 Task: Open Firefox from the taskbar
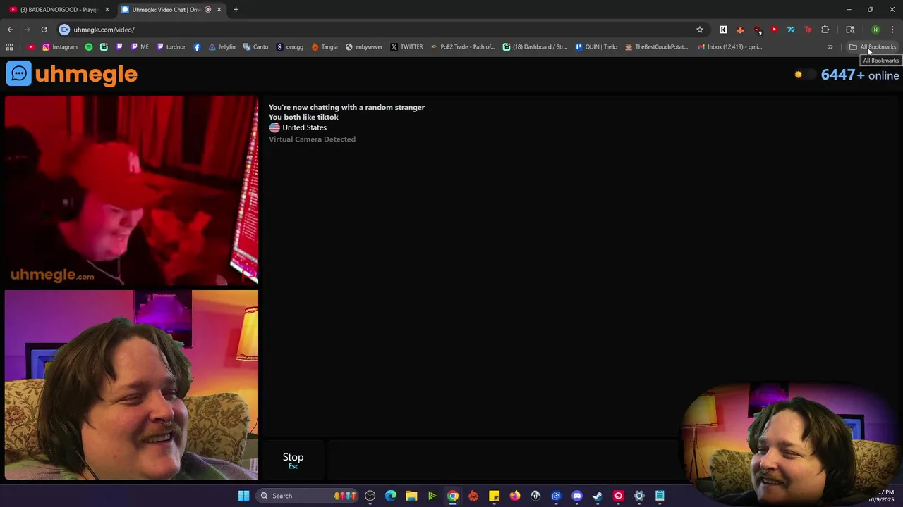click(x=515, y=496)
